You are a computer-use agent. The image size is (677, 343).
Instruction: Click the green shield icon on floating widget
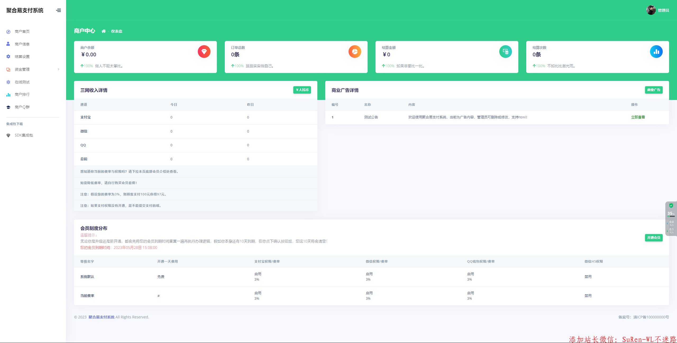click(x=671, y=205)
